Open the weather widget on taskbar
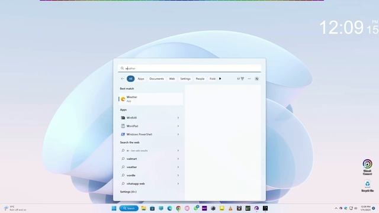 tap(15, 208)
